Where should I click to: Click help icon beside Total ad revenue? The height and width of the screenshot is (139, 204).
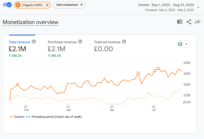coord(124,42)
